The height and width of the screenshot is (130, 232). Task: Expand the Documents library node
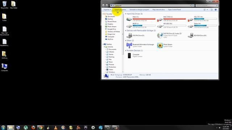105,49
